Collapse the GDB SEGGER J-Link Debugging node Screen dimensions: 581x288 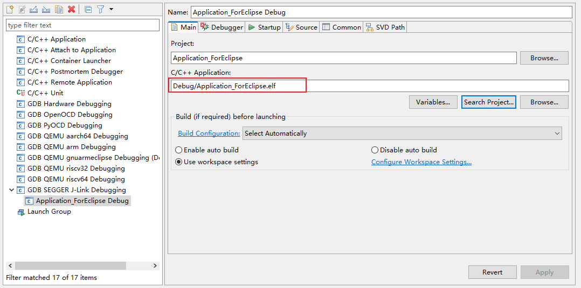click(12, 190)
